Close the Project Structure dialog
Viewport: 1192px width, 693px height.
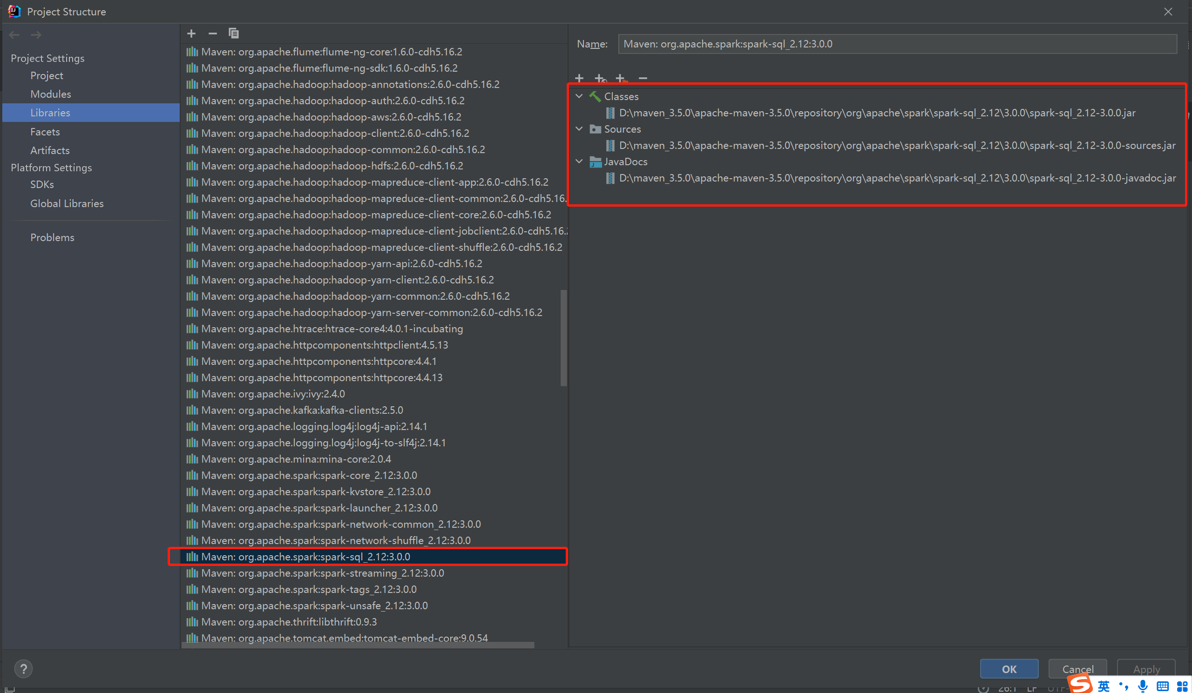pyautogui.click(x=1168, y=12)
